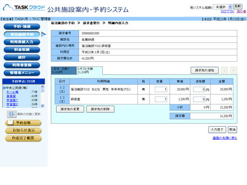Click exemption amount field for 研修室 row
This screenshot has height=185, width=247.
pos(199,99)
